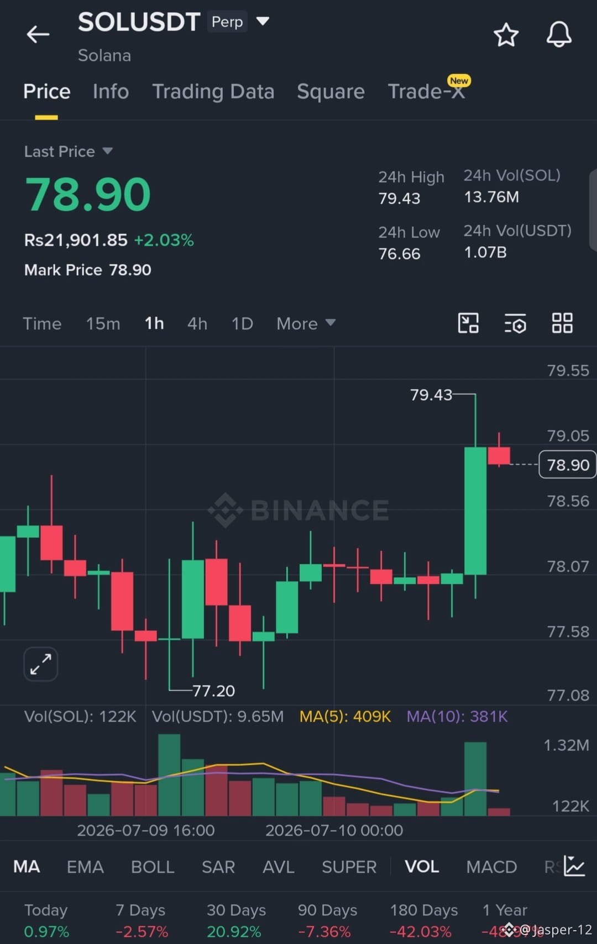Tap the 90 Days -7.36% performance
This screenshot has width=597, height=944.
click(327, 921)
